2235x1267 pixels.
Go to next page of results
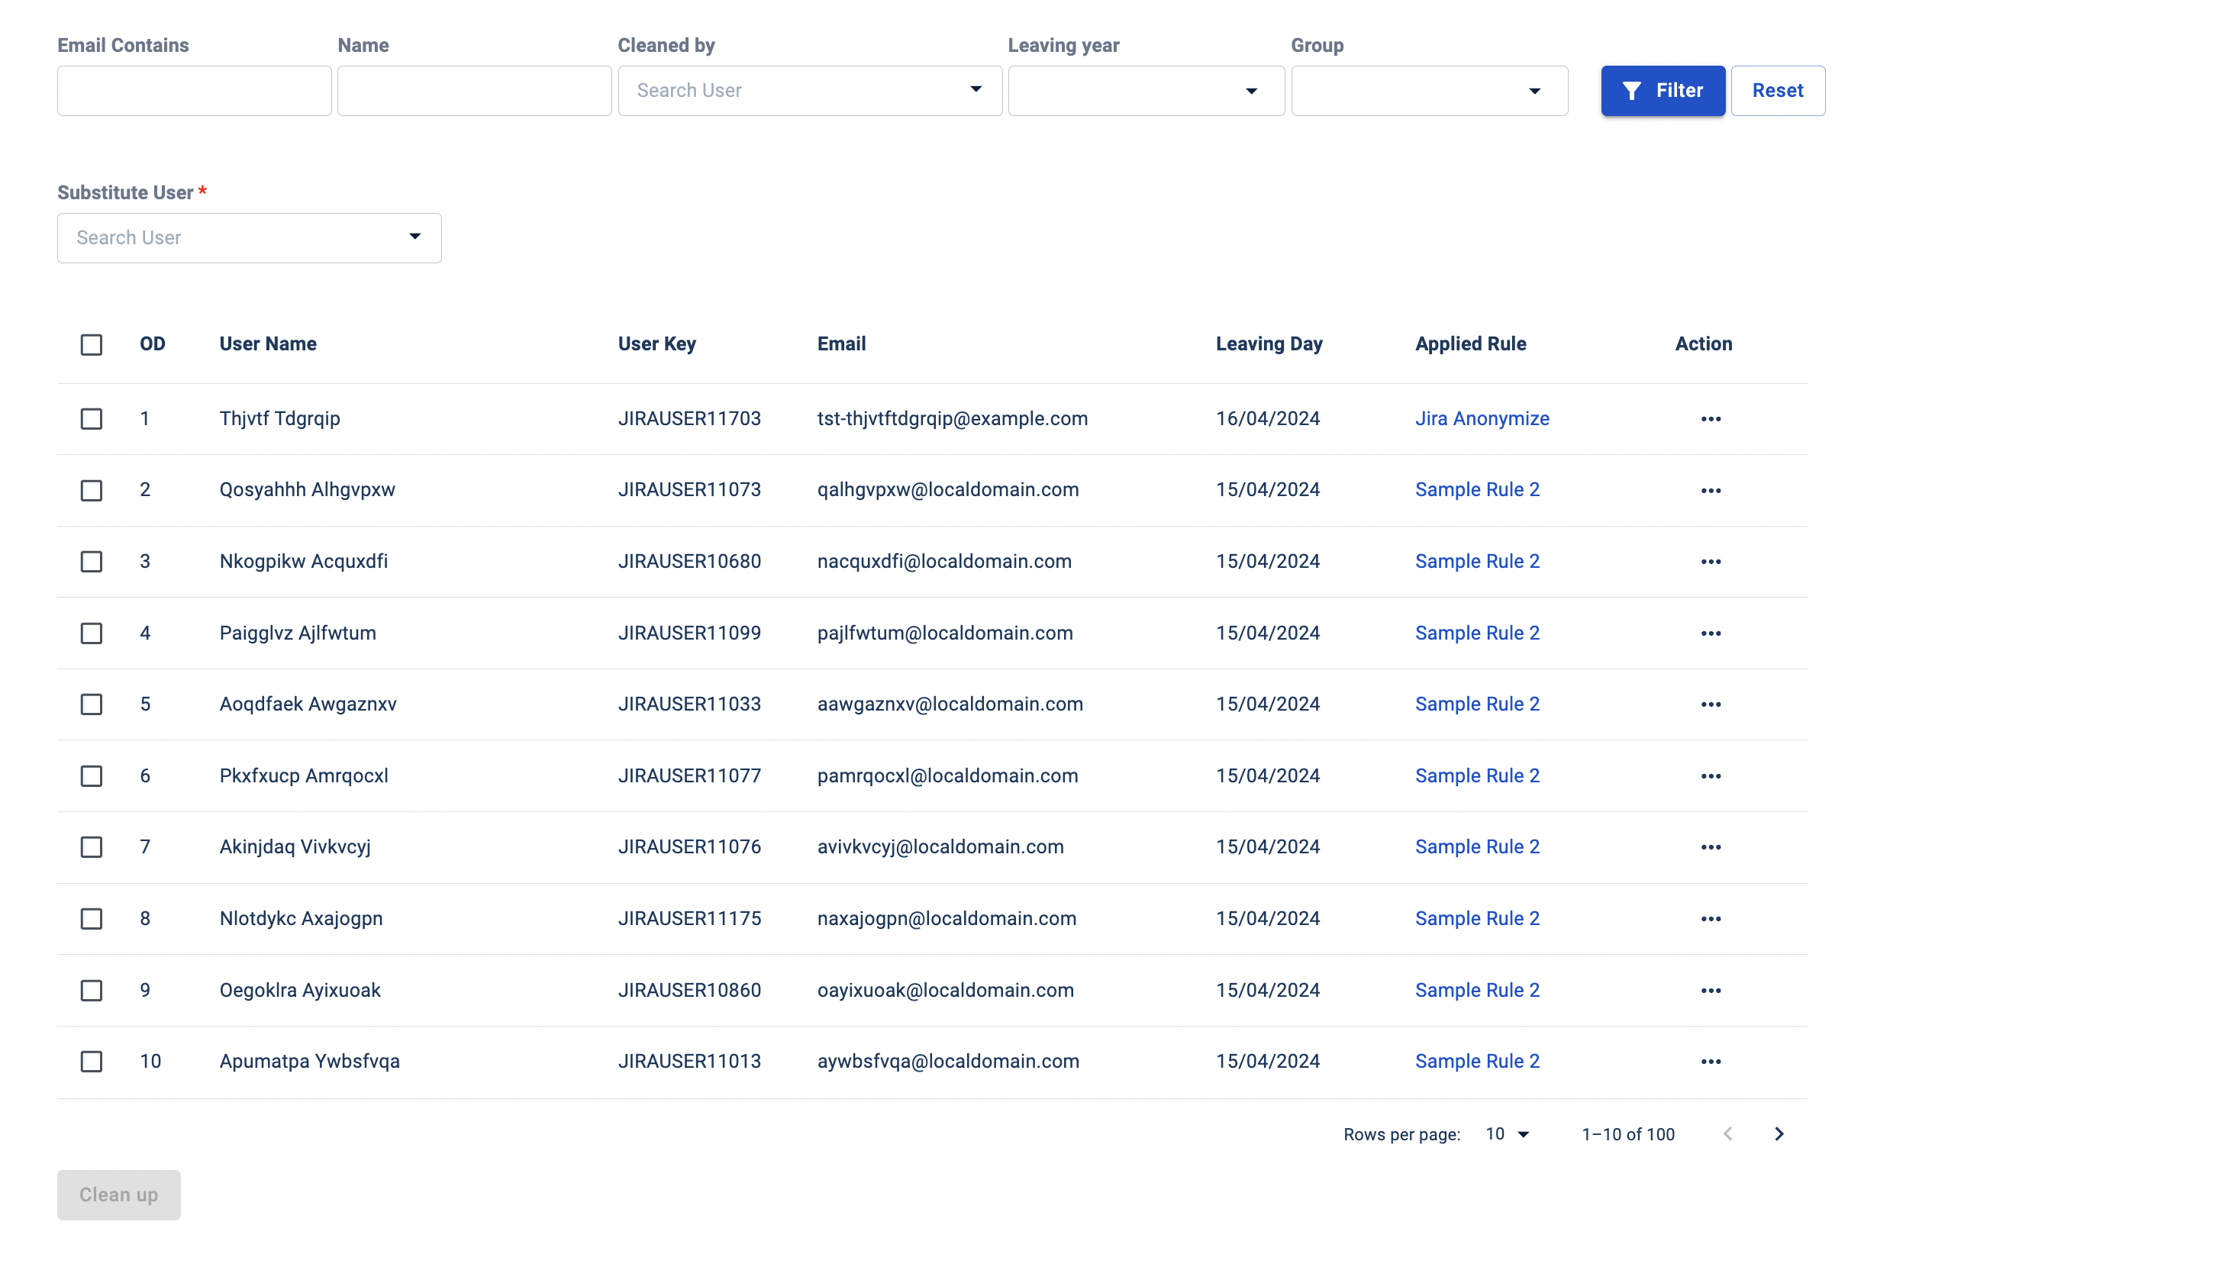[1779, 1134]
